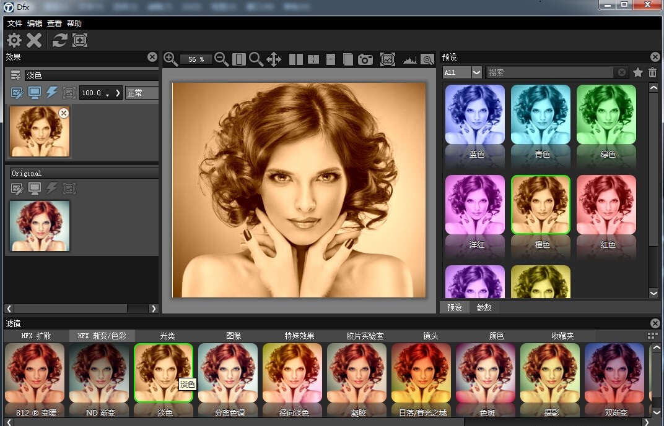Choose the 蓝色 preset thumbnail
Viewport: 664px width, 426px height.
[476, 115]
